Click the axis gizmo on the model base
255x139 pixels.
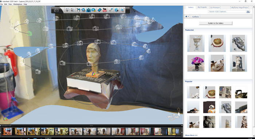click(x=93, y=74)
